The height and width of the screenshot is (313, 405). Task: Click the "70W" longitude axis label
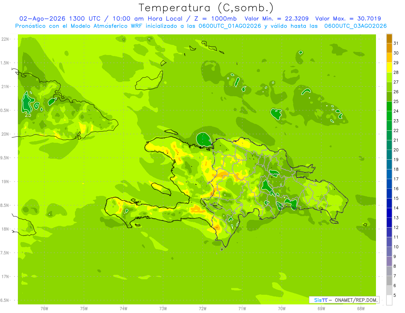[282, 309]
